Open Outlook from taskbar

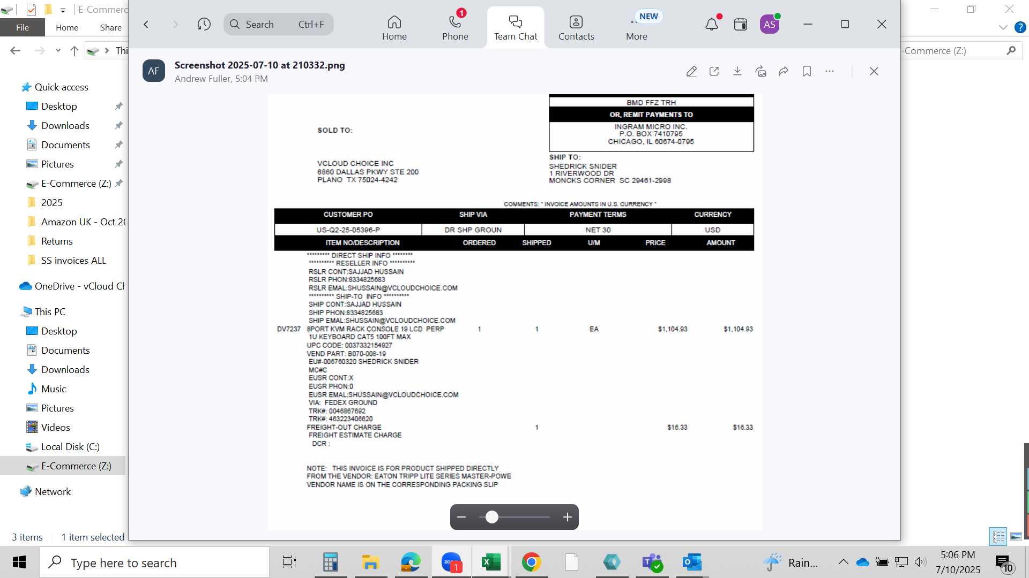coord(692,562)
